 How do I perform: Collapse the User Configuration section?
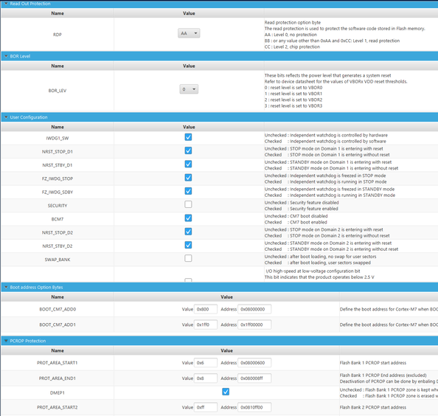coord(6,117)
